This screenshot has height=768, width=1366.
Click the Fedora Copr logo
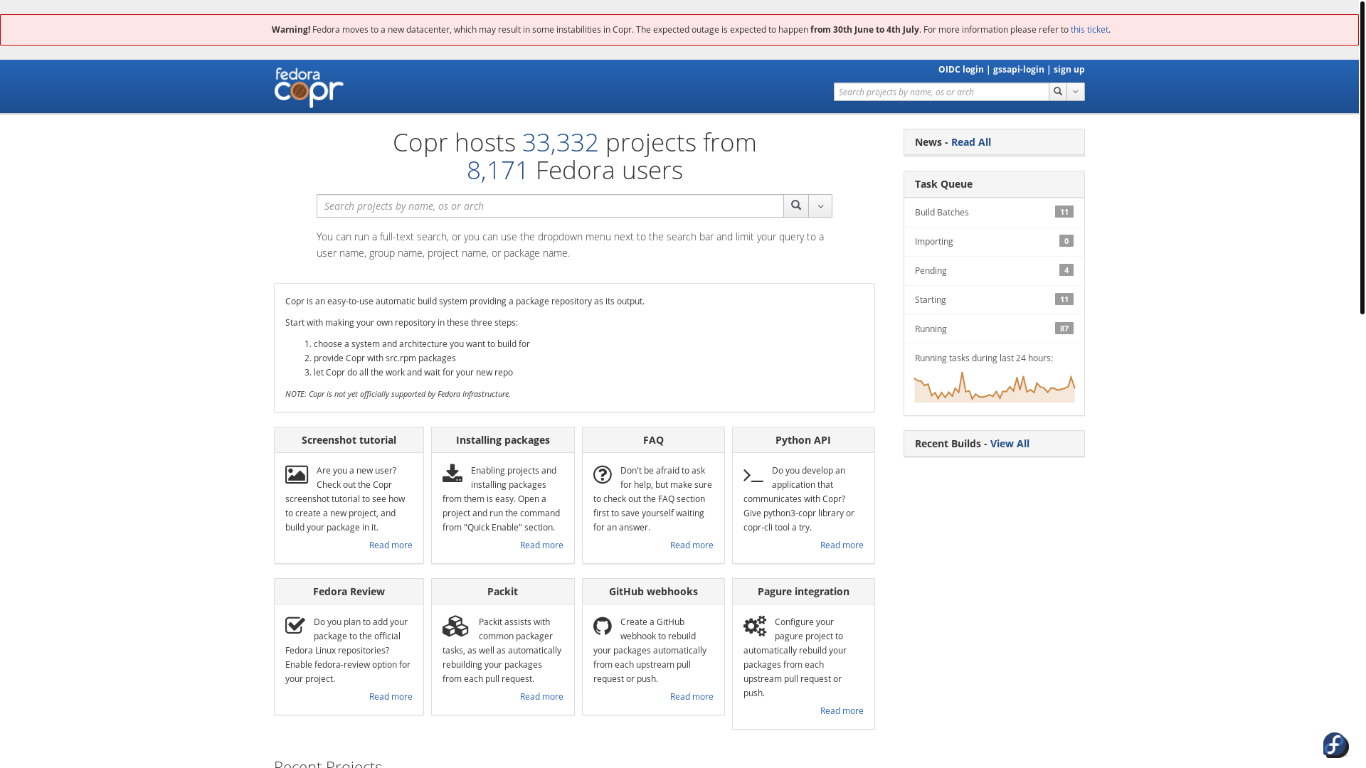point(309,87)
